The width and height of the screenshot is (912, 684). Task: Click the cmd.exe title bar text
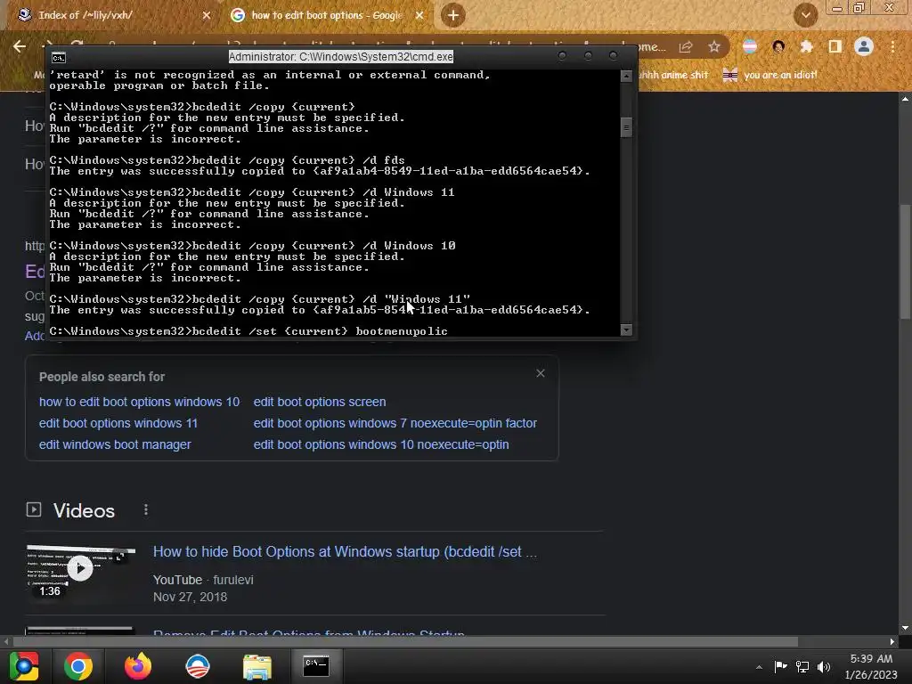click(341, 56)
